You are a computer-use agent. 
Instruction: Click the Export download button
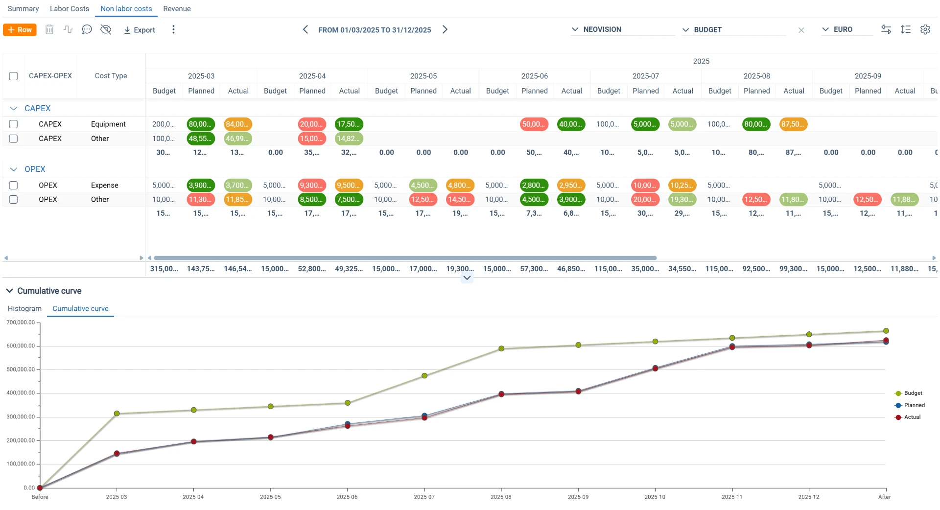tap(140, 30)
